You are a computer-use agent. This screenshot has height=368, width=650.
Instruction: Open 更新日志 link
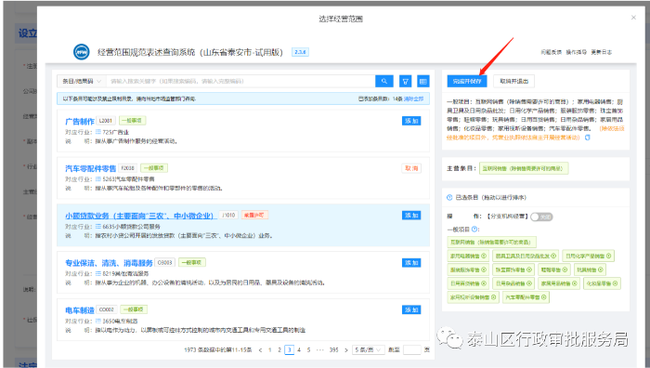coord(601,52)
